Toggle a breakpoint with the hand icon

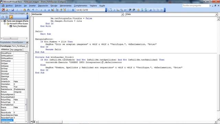(138, 10)
